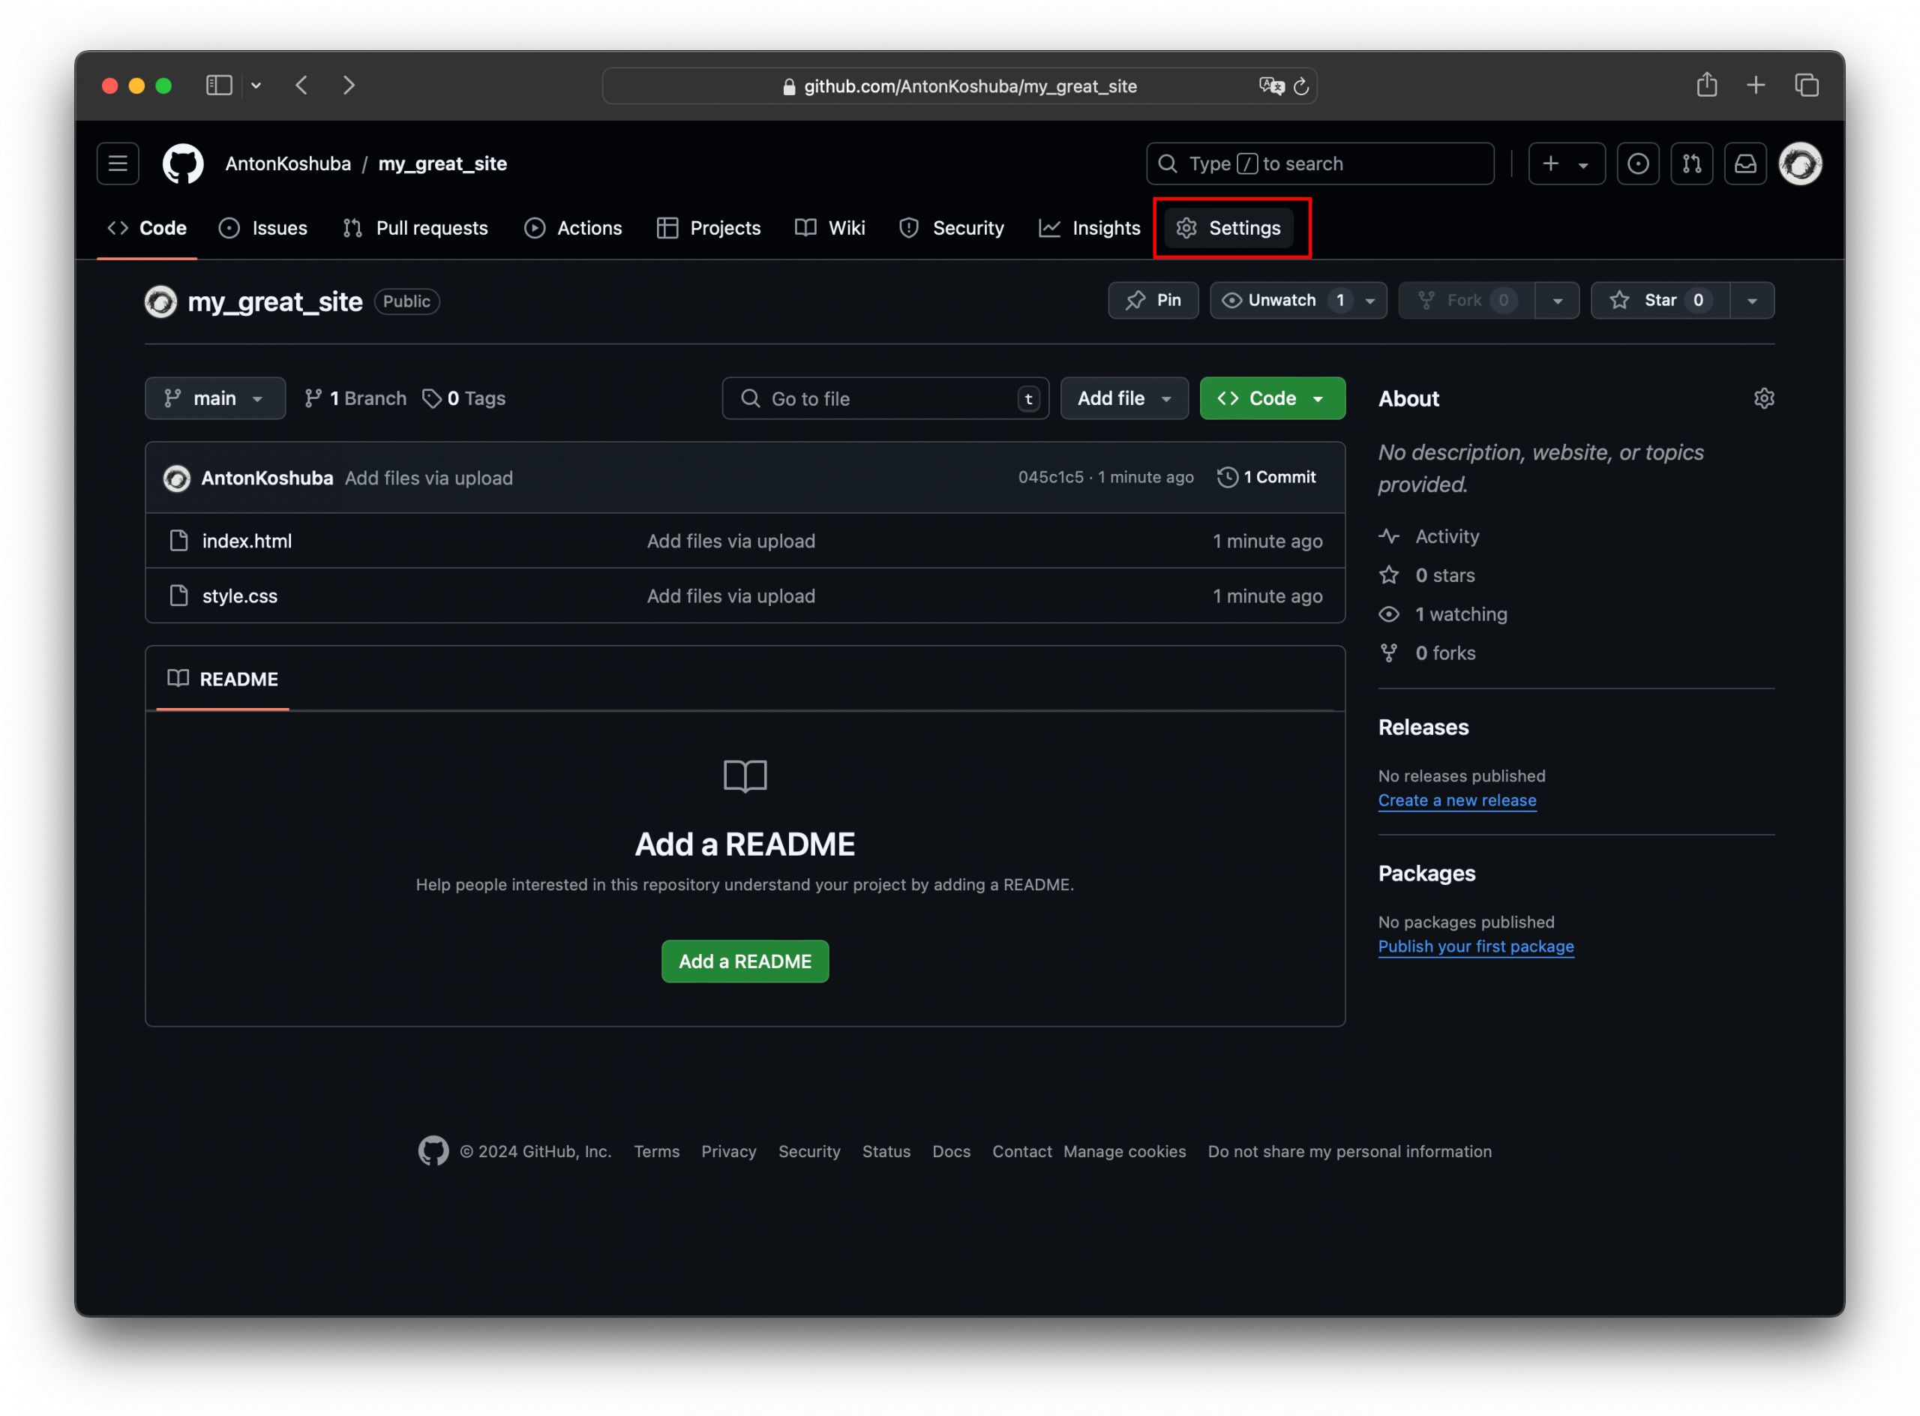
Task: Expand the Star lists dropdown arrow
Action: tap(1752, 301)
